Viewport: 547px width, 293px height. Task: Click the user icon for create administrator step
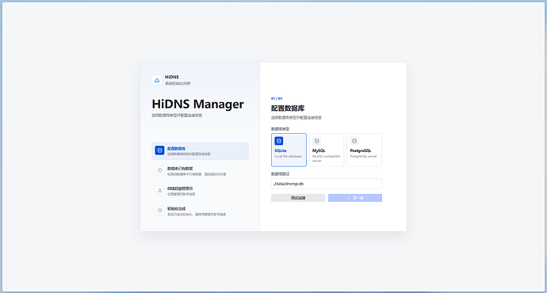point(159,191)
